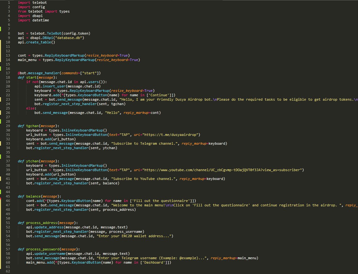Click the 'import dbapi' statement
The height and width of the screenshot is (274, 358).
[x=30, y=16]
